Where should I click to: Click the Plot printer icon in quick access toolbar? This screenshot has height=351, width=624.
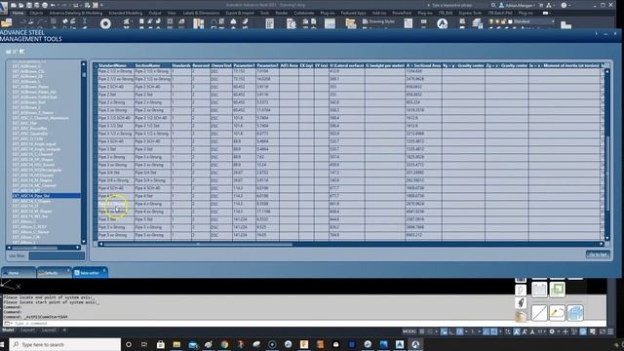(x=45, y=5)
